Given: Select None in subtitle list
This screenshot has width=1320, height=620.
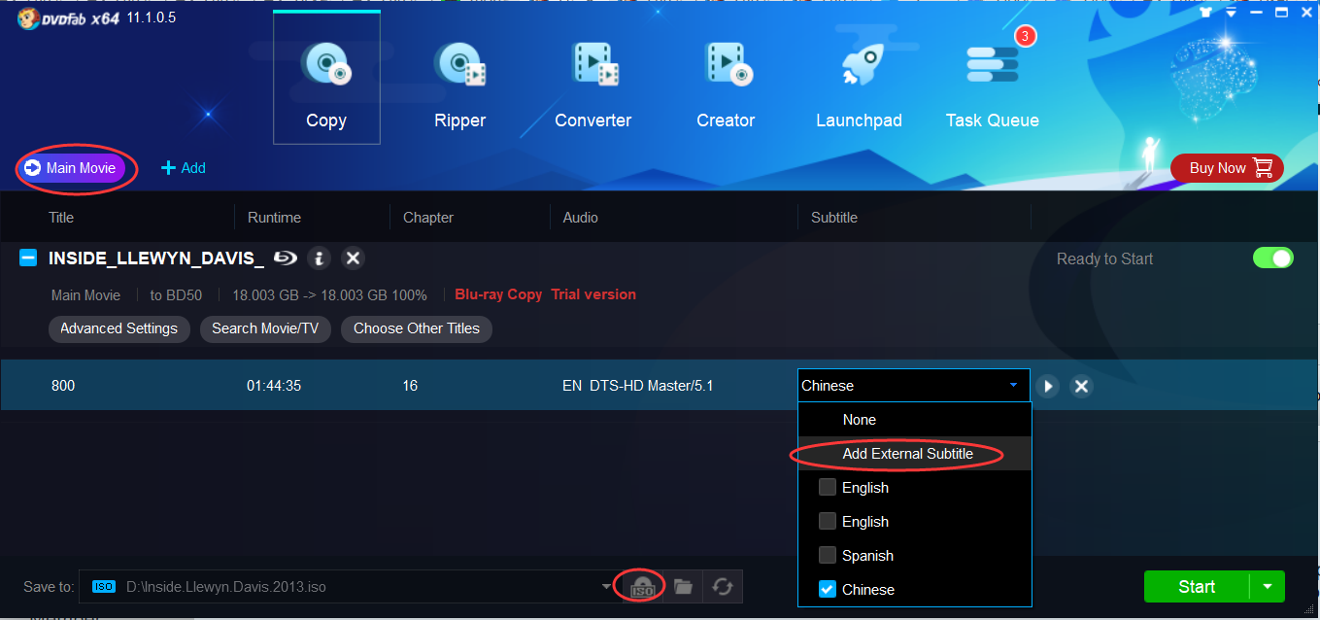Looking at the screenshot, I should 914,420.
